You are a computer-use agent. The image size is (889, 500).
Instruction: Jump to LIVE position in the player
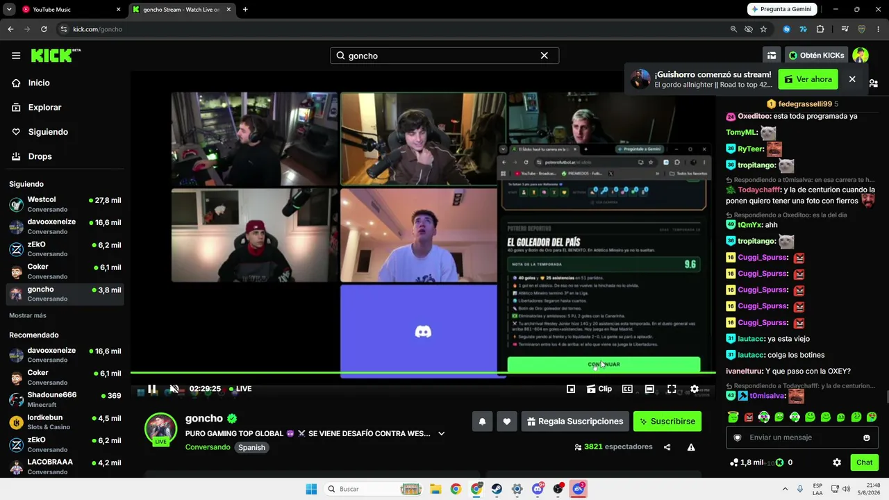pyautogui.click(x=240, y=389)
